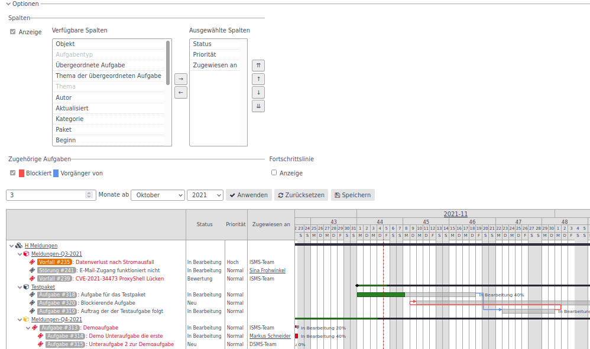Click the Testpaket package icon
Screen dimensions: 590x349
click(x=27, y=286)
